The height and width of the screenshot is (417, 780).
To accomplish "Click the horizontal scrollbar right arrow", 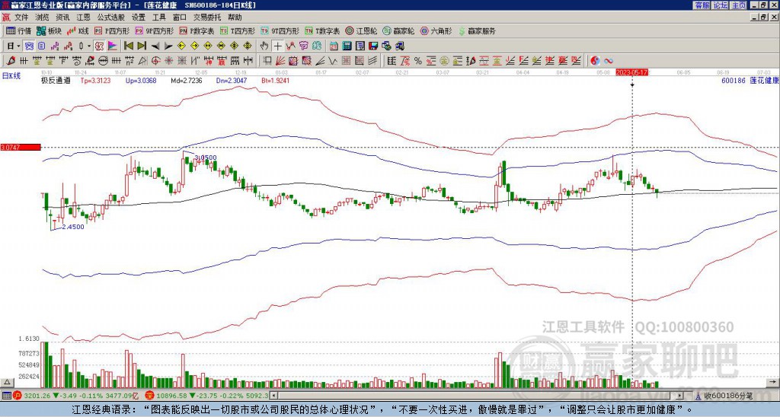I will click(680, 396).
